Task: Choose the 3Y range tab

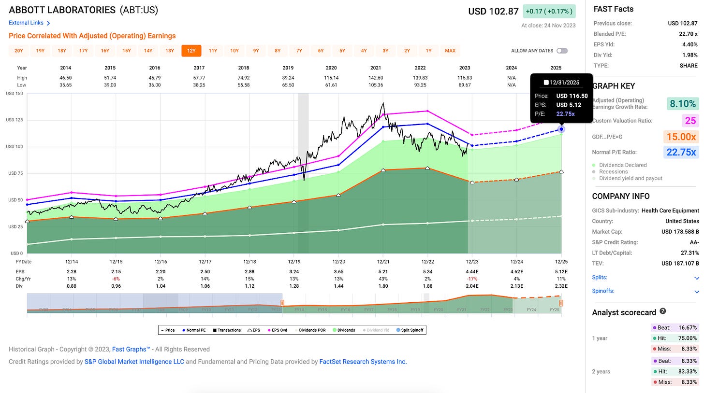Action: click(385, 51)
